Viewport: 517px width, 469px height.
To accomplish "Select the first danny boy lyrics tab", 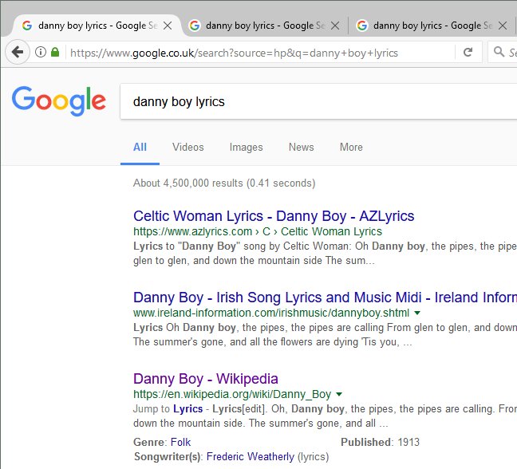I will tap(96, 26).
